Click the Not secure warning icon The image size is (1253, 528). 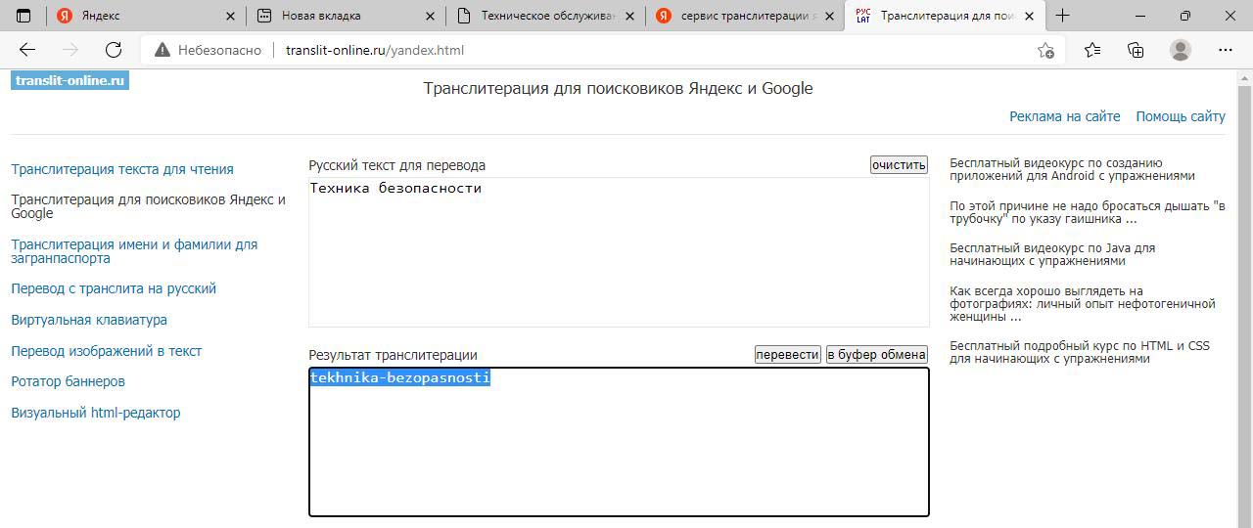(162, 51)
